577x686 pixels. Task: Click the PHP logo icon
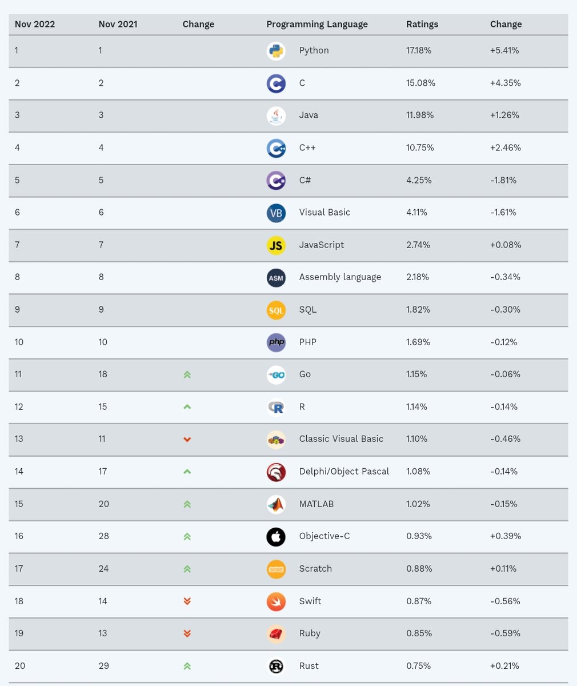coord(276,342)
